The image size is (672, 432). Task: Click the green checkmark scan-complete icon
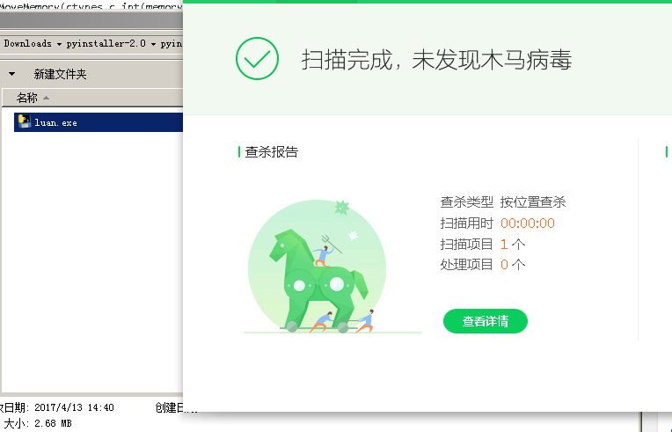(257, 59)
